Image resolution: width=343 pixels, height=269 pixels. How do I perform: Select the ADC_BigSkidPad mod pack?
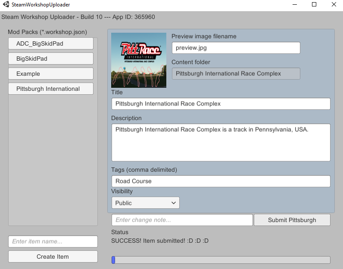coord(51,43)
